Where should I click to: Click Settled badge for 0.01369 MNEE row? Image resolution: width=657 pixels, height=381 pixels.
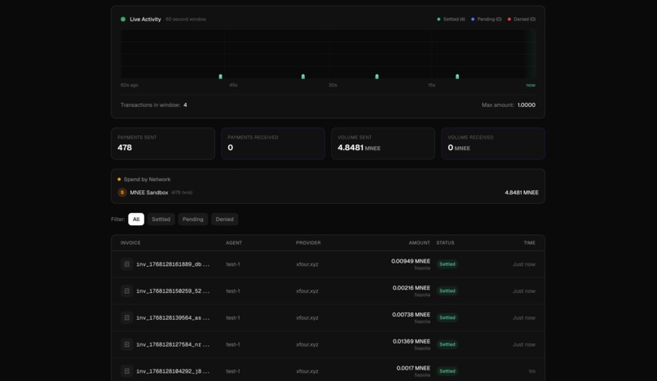tap(447, 344)
